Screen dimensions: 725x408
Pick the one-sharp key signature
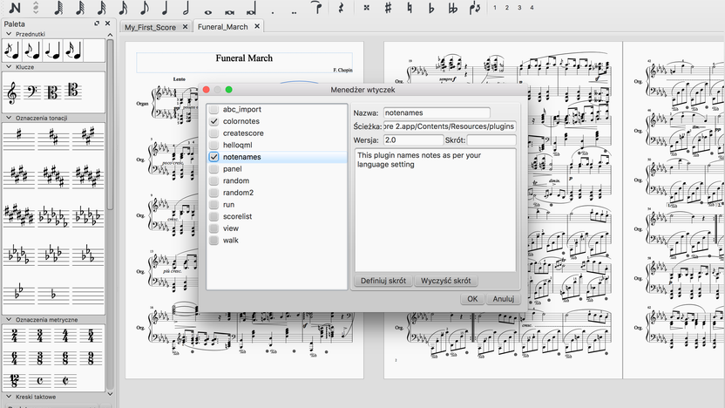19,138
